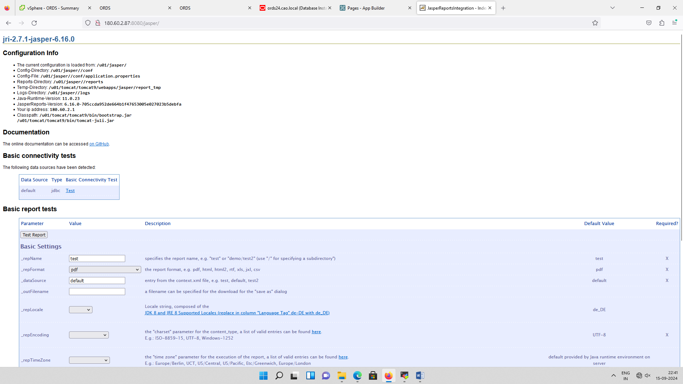The width and height of the screenshot is (683, 384).
Task: Open new browser tab
Action: pos(503,8)
